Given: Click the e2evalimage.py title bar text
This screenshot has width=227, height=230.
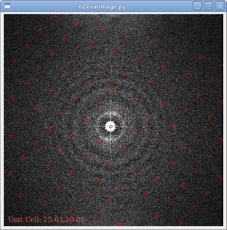Looking at the screenshot, I should pos(102,7).
